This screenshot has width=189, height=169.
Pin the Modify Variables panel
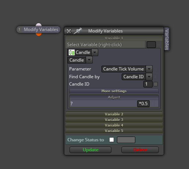point(78,31)
